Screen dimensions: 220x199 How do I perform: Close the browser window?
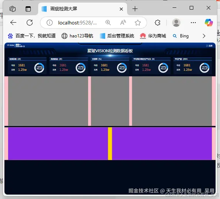[209, 8]
